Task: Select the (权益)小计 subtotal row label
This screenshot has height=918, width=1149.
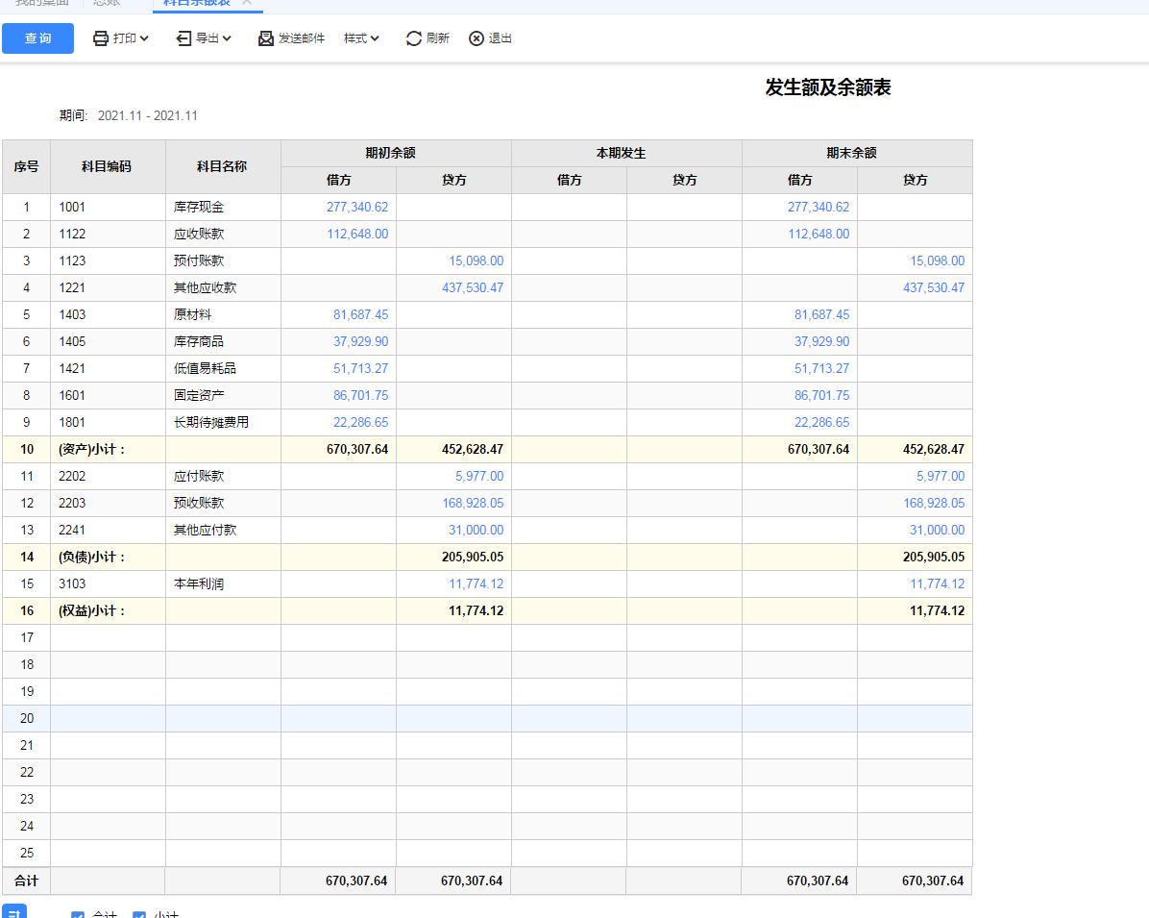Action: pos(91,610)
